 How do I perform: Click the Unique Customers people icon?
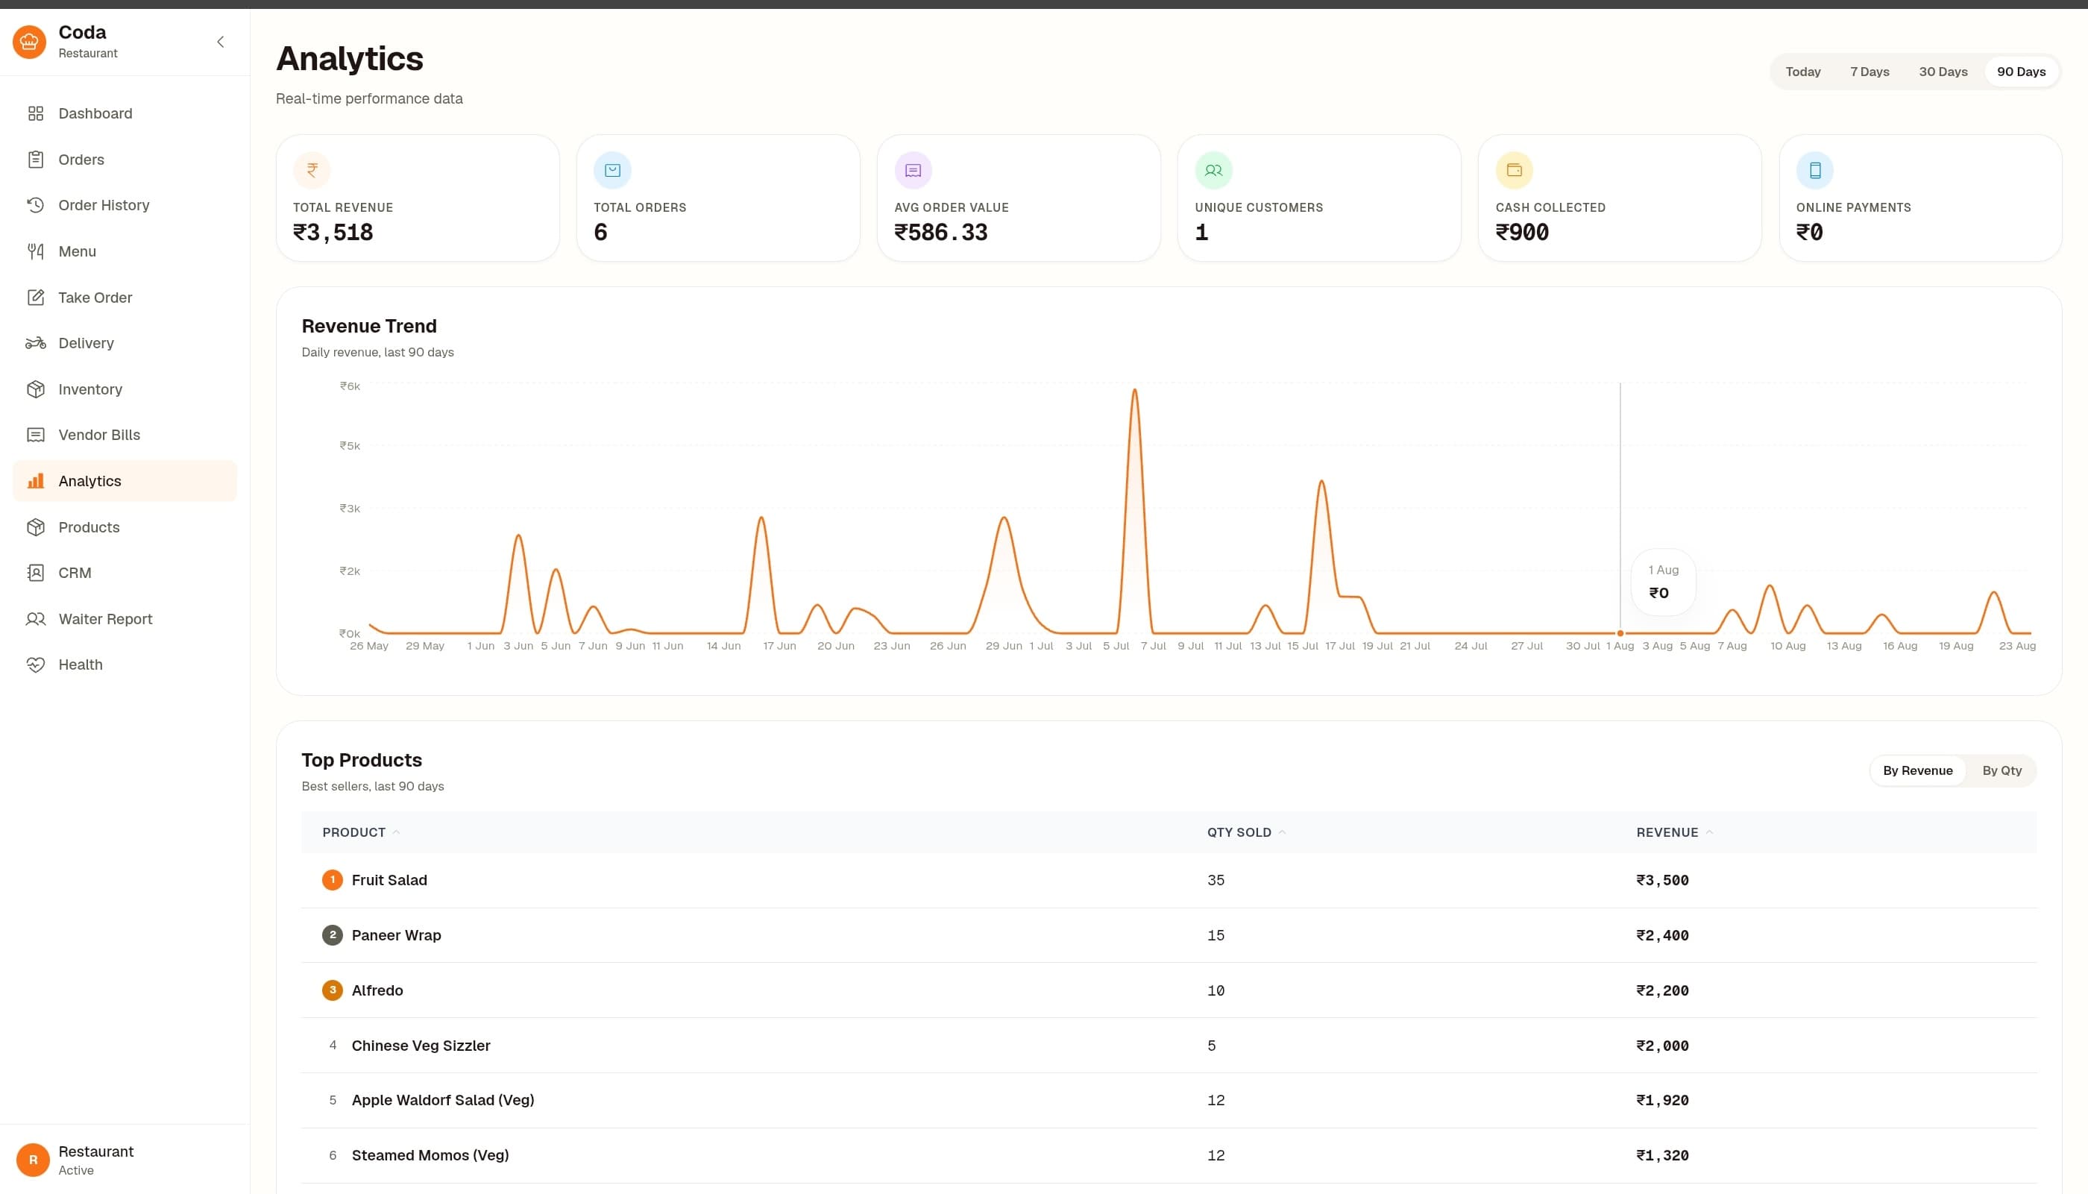(x=1213, y=171)
